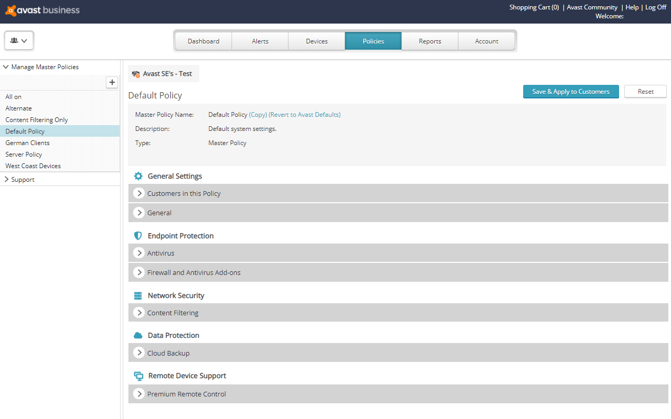Click the Endpoint Protection shield icon

[138, 236]
